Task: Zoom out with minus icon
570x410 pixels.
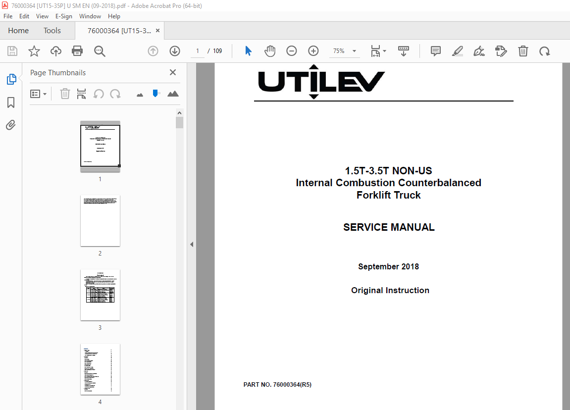Action: [x=292, y=51]
